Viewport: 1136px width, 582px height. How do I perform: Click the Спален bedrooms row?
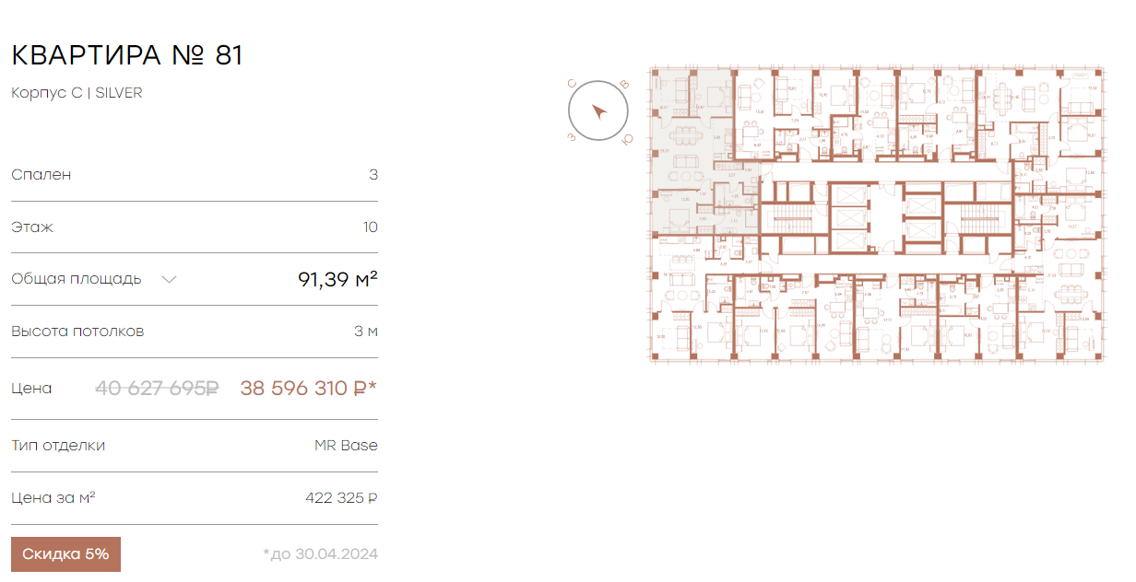(x=195, y=175)
